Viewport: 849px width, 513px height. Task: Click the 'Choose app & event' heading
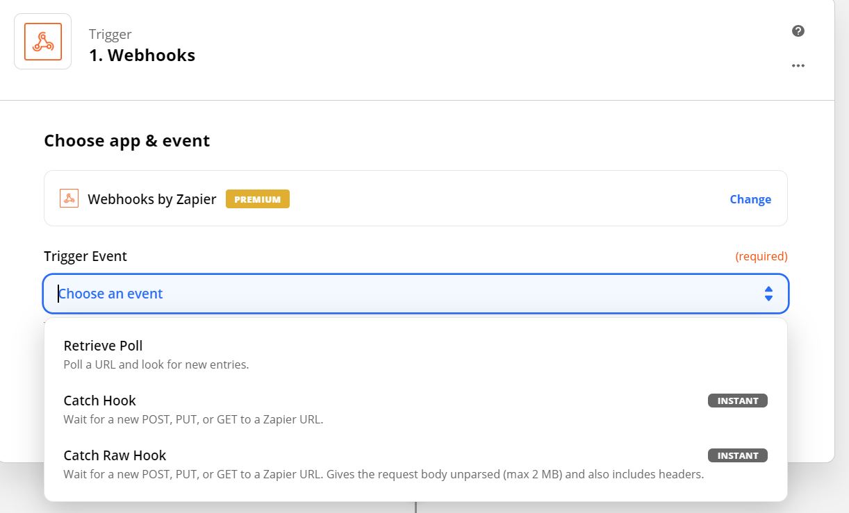point(127,141)
